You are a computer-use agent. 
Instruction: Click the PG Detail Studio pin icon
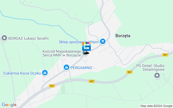[x=157, y=76]
